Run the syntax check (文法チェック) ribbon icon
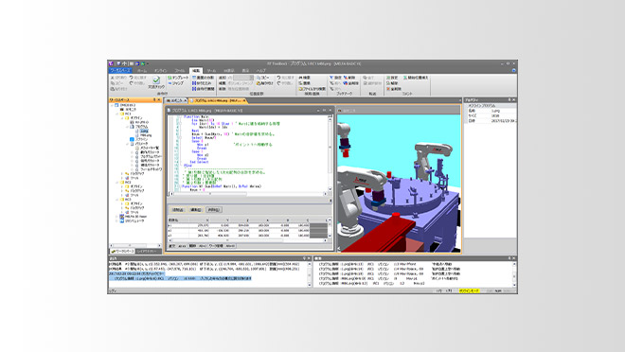Image resolution: width=625 pixels, height=352 pixels. coord(156,80)
